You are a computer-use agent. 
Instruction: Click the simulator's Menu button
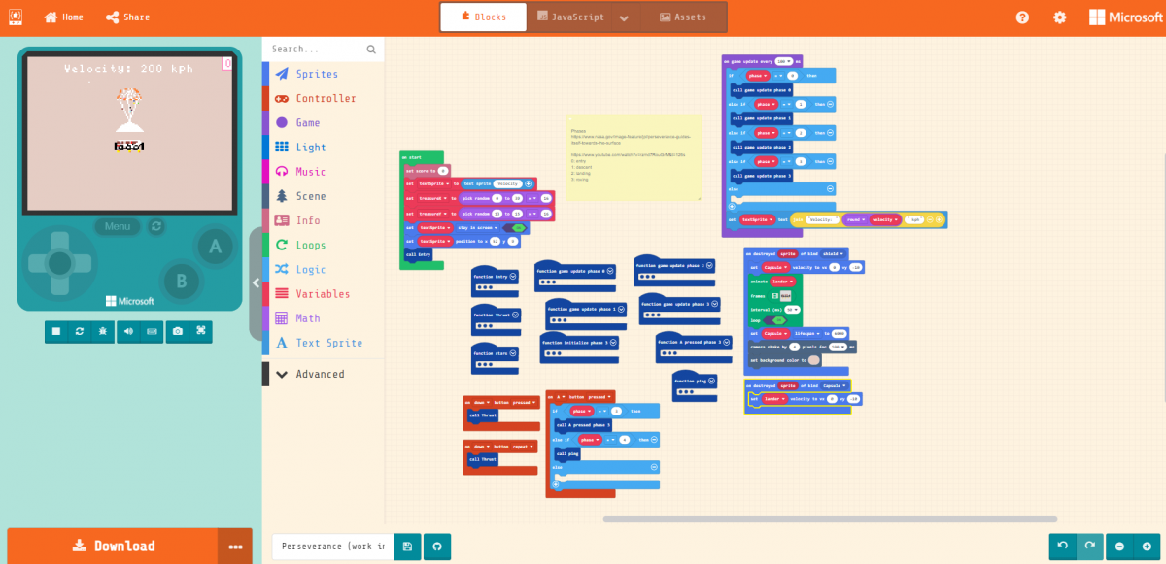coord(118,226)
